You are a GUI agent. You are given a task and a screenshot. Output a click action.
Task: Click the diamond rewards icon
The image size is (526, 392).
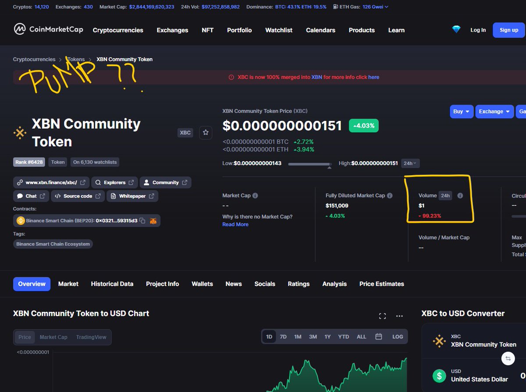457,30
